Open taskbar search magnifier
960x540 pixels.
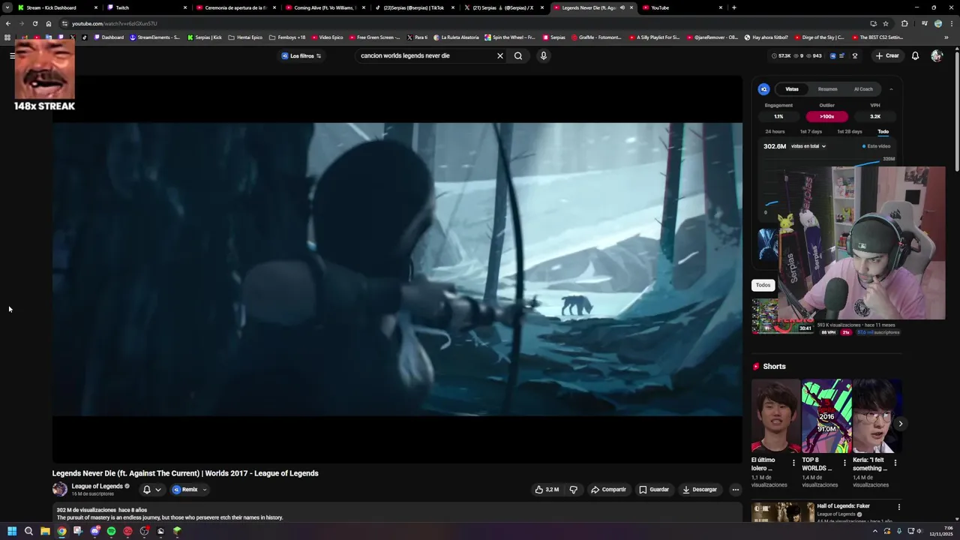pyautogui.click(x=28, y=531)
